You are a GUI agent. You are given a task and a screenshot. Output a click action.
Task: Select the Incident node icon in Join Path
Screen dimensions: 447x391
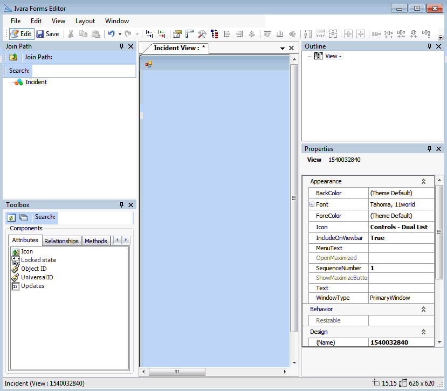point(18,82)
